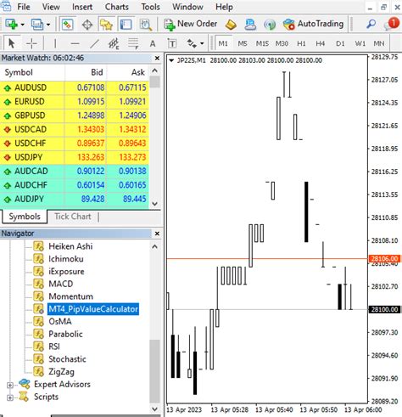This screenshot has width=402, height=417.
Task: Expand the Scripts tree node
Action: click(x=10, y=397)
